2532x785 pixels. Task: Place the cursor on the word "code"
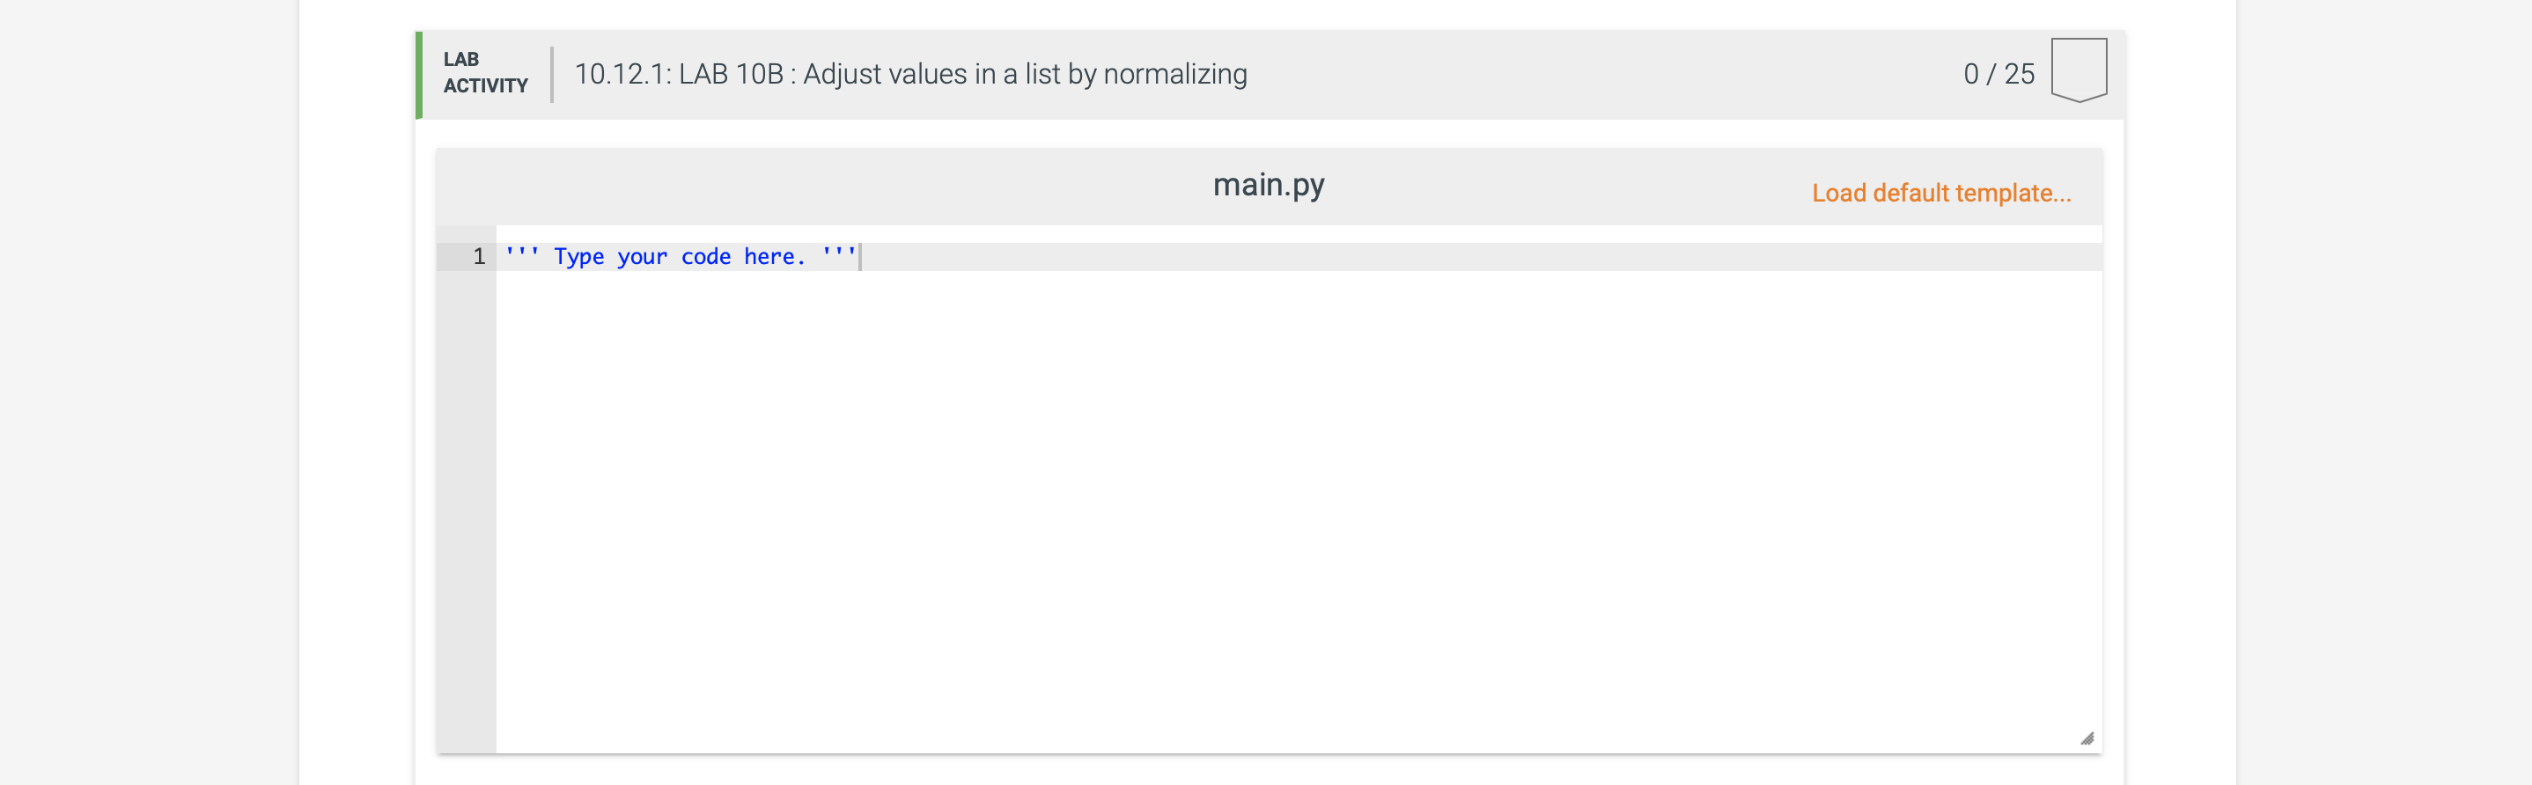click(x=706, y=256)
